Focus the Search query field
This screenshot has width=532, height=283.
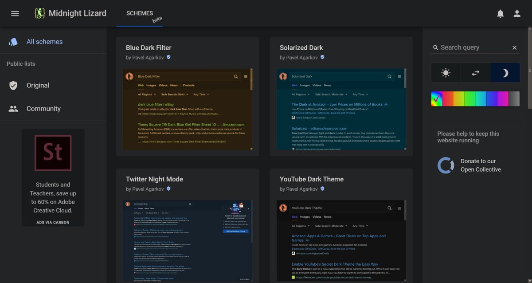[x=475, y=47]
